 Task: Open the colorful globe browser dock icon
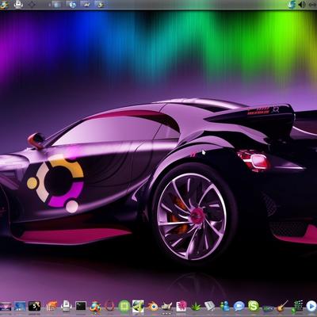[x=95, y=307]
